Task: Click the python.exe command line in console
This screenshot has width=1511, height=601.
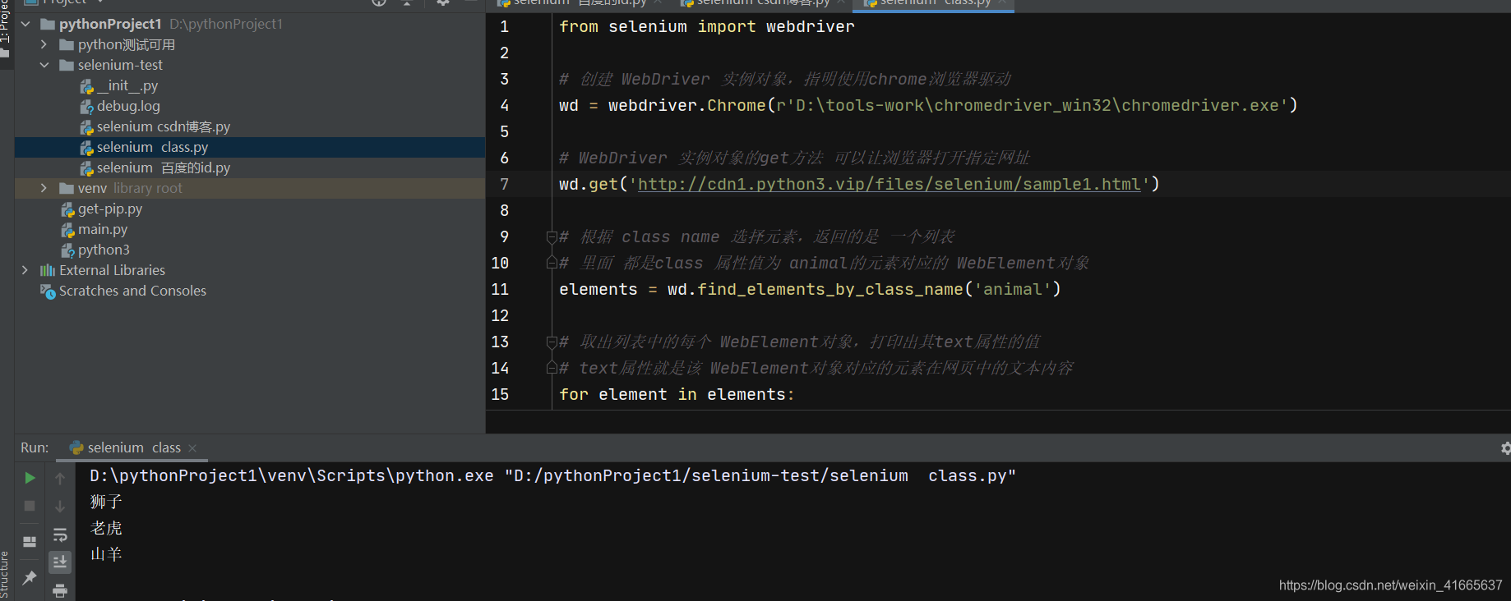Action: pyautogui.click(x=552, y=475)
